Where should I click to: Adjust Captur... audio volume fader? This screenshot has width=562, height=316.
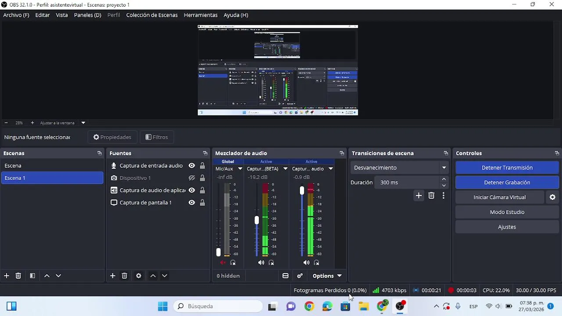click(302, 190)
